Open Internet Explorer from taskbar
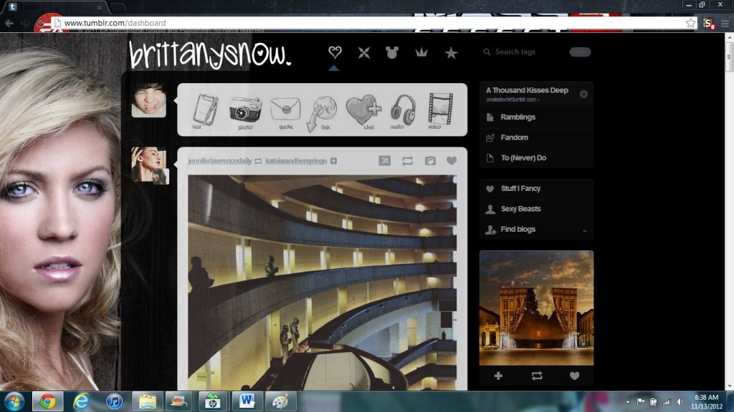The height and width of the screenshot is (412, 734). coord(81,401)
